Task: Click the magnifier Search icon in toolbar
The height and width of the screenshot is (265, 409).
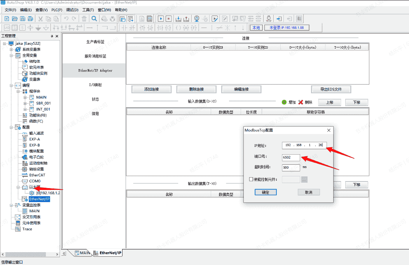Action: 94,19
